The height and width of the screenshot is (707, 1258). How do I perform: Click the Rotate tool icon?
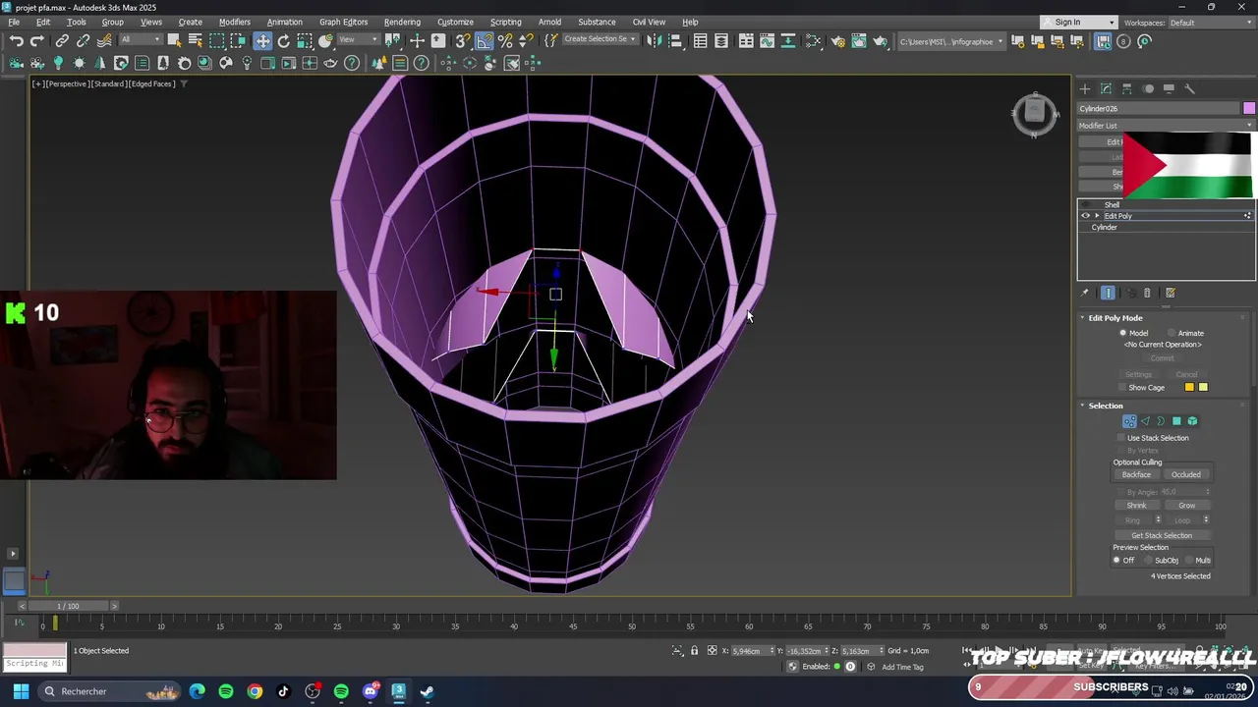pyautogui.click(x=284, y=41)
